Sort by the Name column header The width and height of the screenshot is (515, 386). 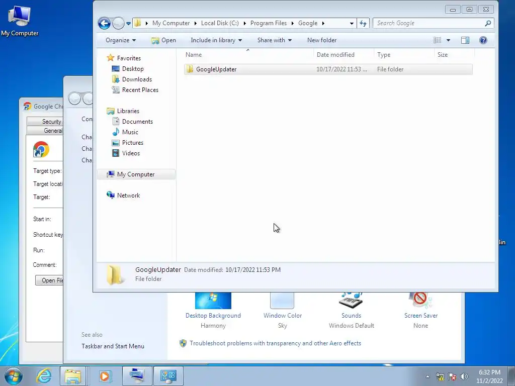coord(248,55)
